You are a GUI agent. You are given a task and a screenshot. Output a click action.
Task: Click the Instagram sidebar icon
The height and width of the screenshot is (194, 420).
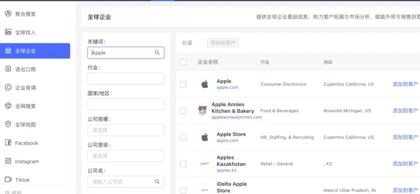pyautogui.click(x=8, y=161)
